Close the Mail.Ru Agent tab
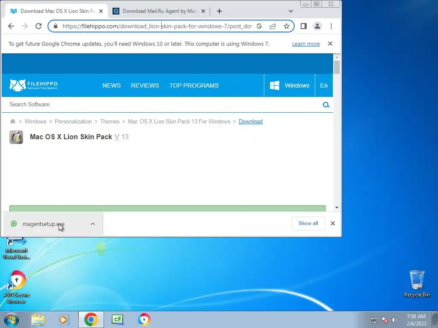The height and width of the screenshot is (328, 438). [x=203, y=11]
